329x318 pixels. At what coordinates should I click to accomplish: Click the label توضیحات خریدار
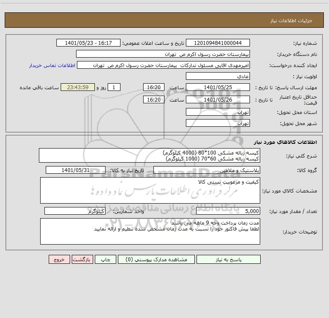[300, 232]
